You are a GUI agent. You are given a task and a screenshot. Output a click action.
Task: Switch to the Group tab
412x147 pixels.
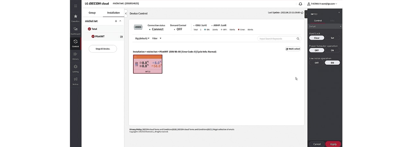coord(92,13)
